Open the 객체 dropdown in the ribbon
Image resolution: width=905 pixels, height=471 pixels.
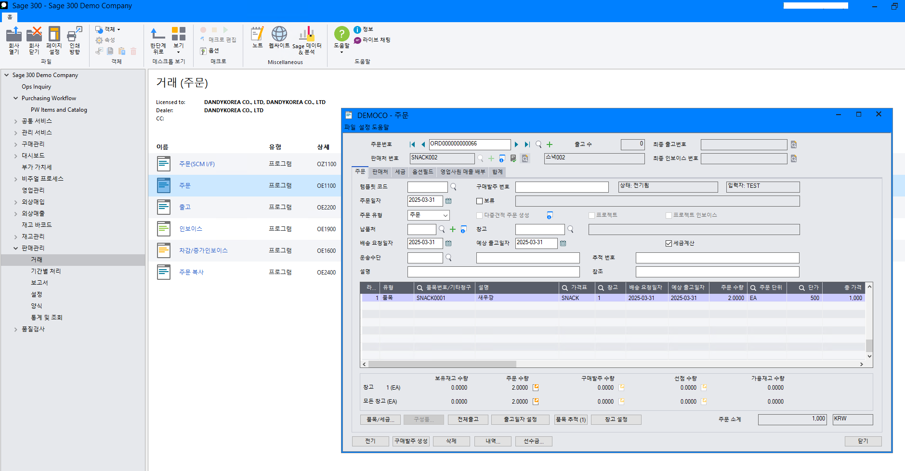coord(107,29)
